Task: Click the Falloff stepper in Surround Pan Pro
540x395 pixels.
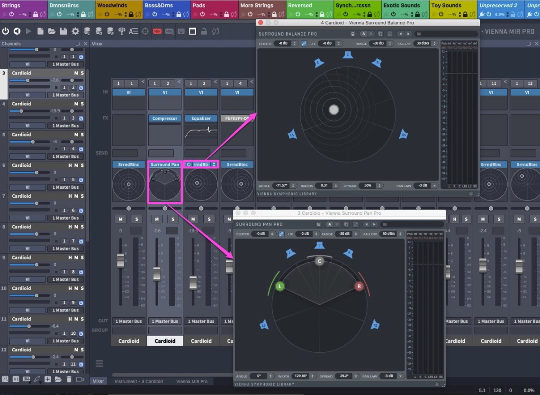Action: click(400, 234)
